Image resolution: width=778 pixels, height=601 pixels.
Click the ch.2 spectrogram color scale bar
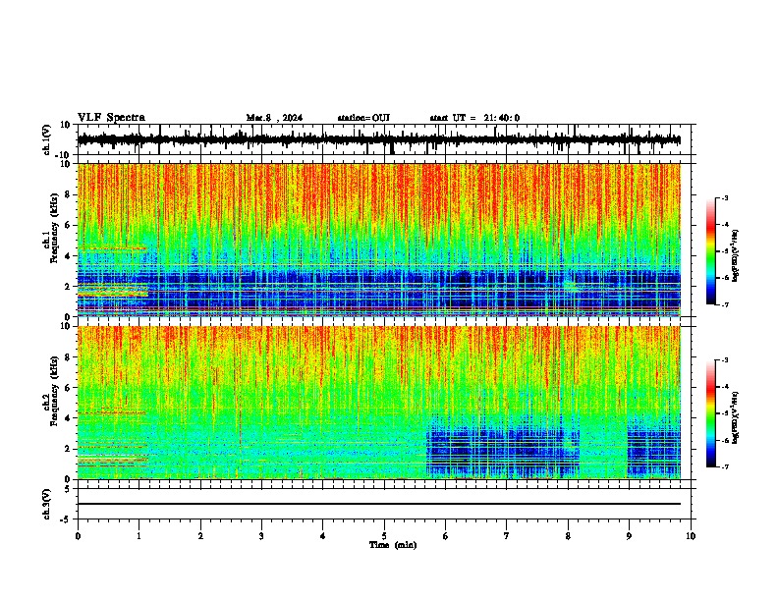(x=711, y=413)
